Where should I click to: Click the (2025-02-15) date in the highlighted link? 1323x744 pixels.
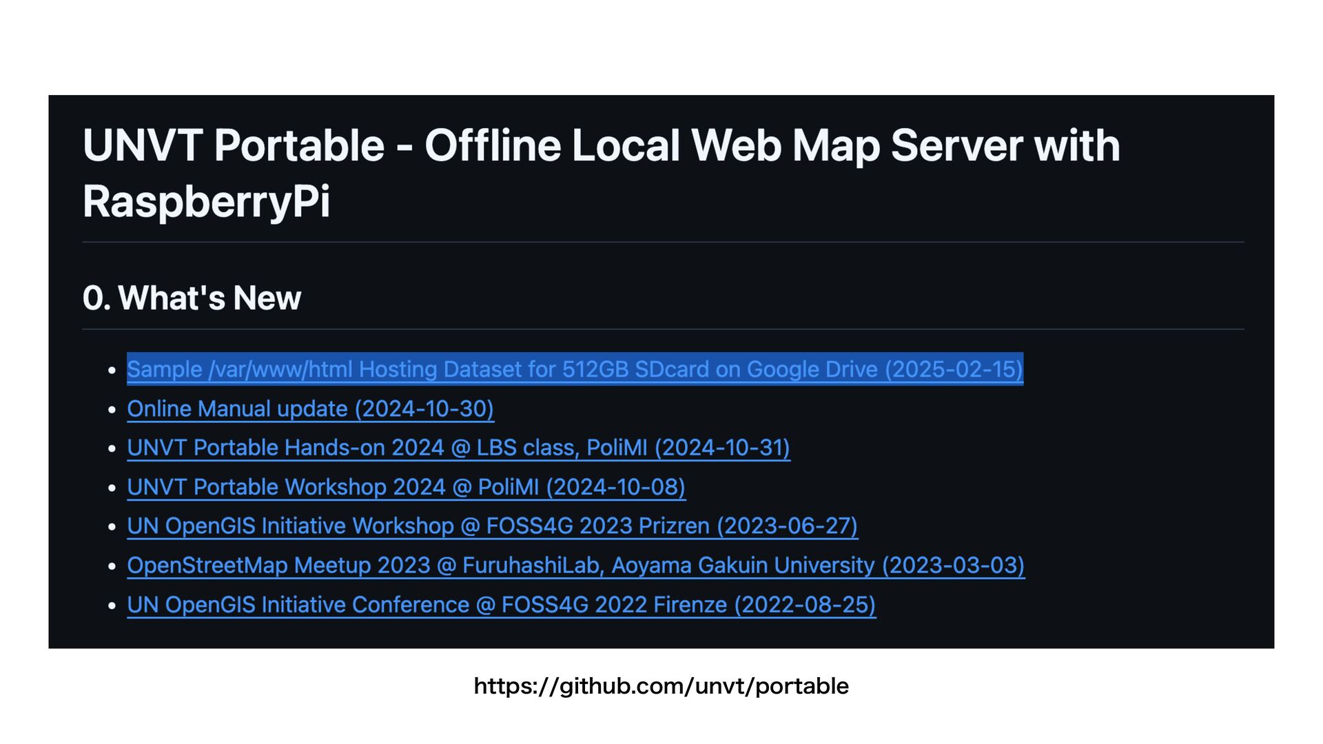coord(954,369)
